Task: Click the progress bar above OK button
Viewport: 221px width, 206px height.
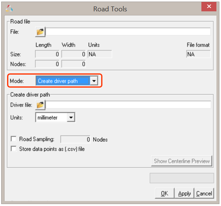Action: tap(182, 178)
